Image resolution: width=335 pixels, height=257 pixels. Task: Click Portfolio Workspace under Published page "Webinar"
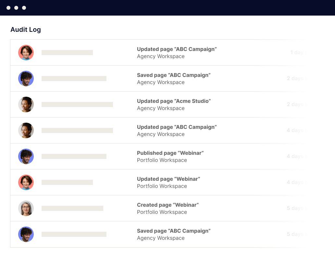[162, 160]
